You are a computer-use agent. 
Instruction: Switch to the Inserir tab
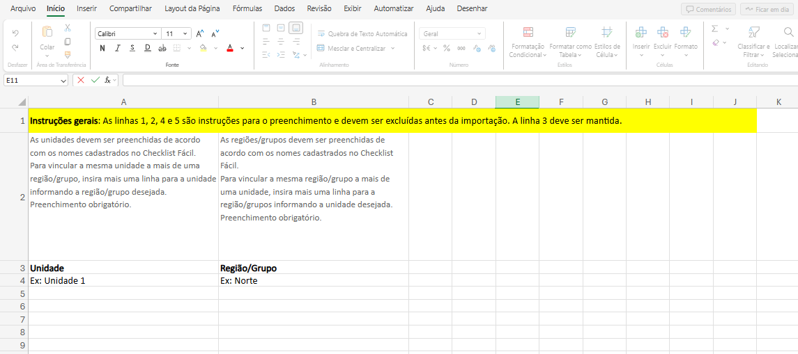pyautogui.click(x=87, y=8)
